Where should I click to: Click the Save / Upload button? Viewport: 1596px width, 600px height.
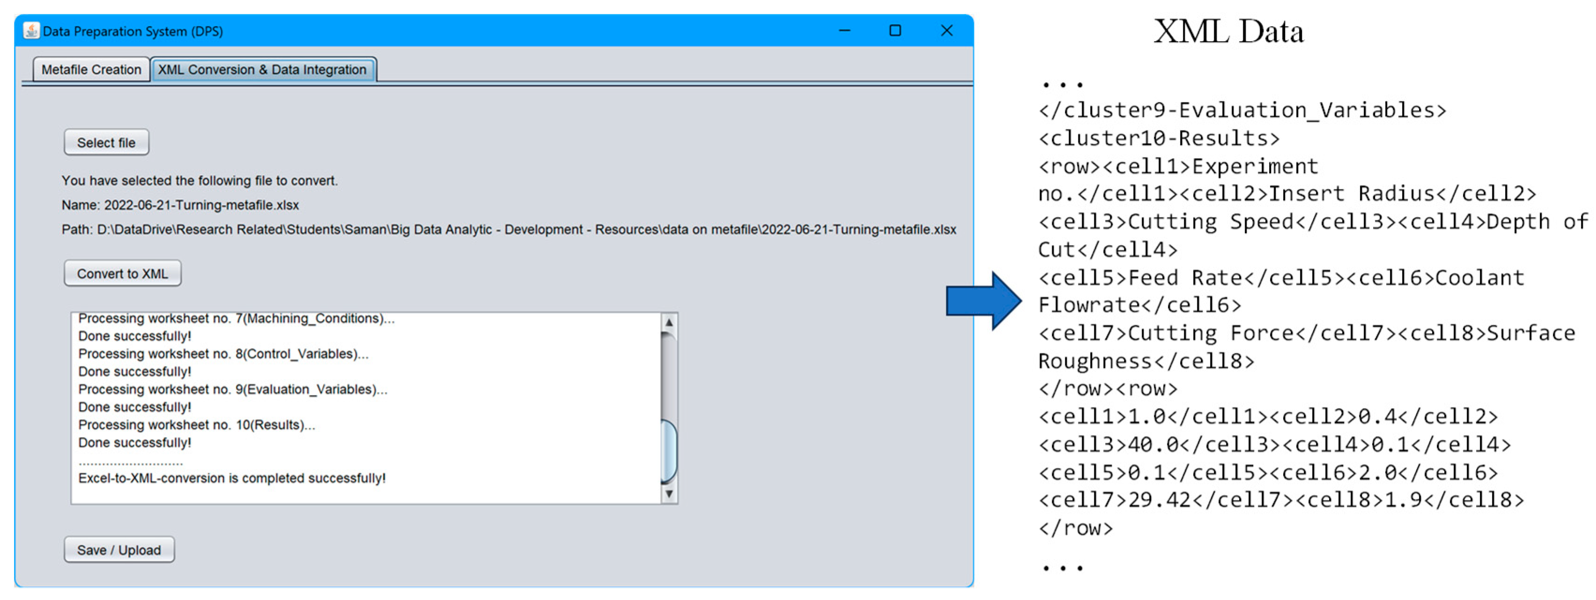click(119, 549)
